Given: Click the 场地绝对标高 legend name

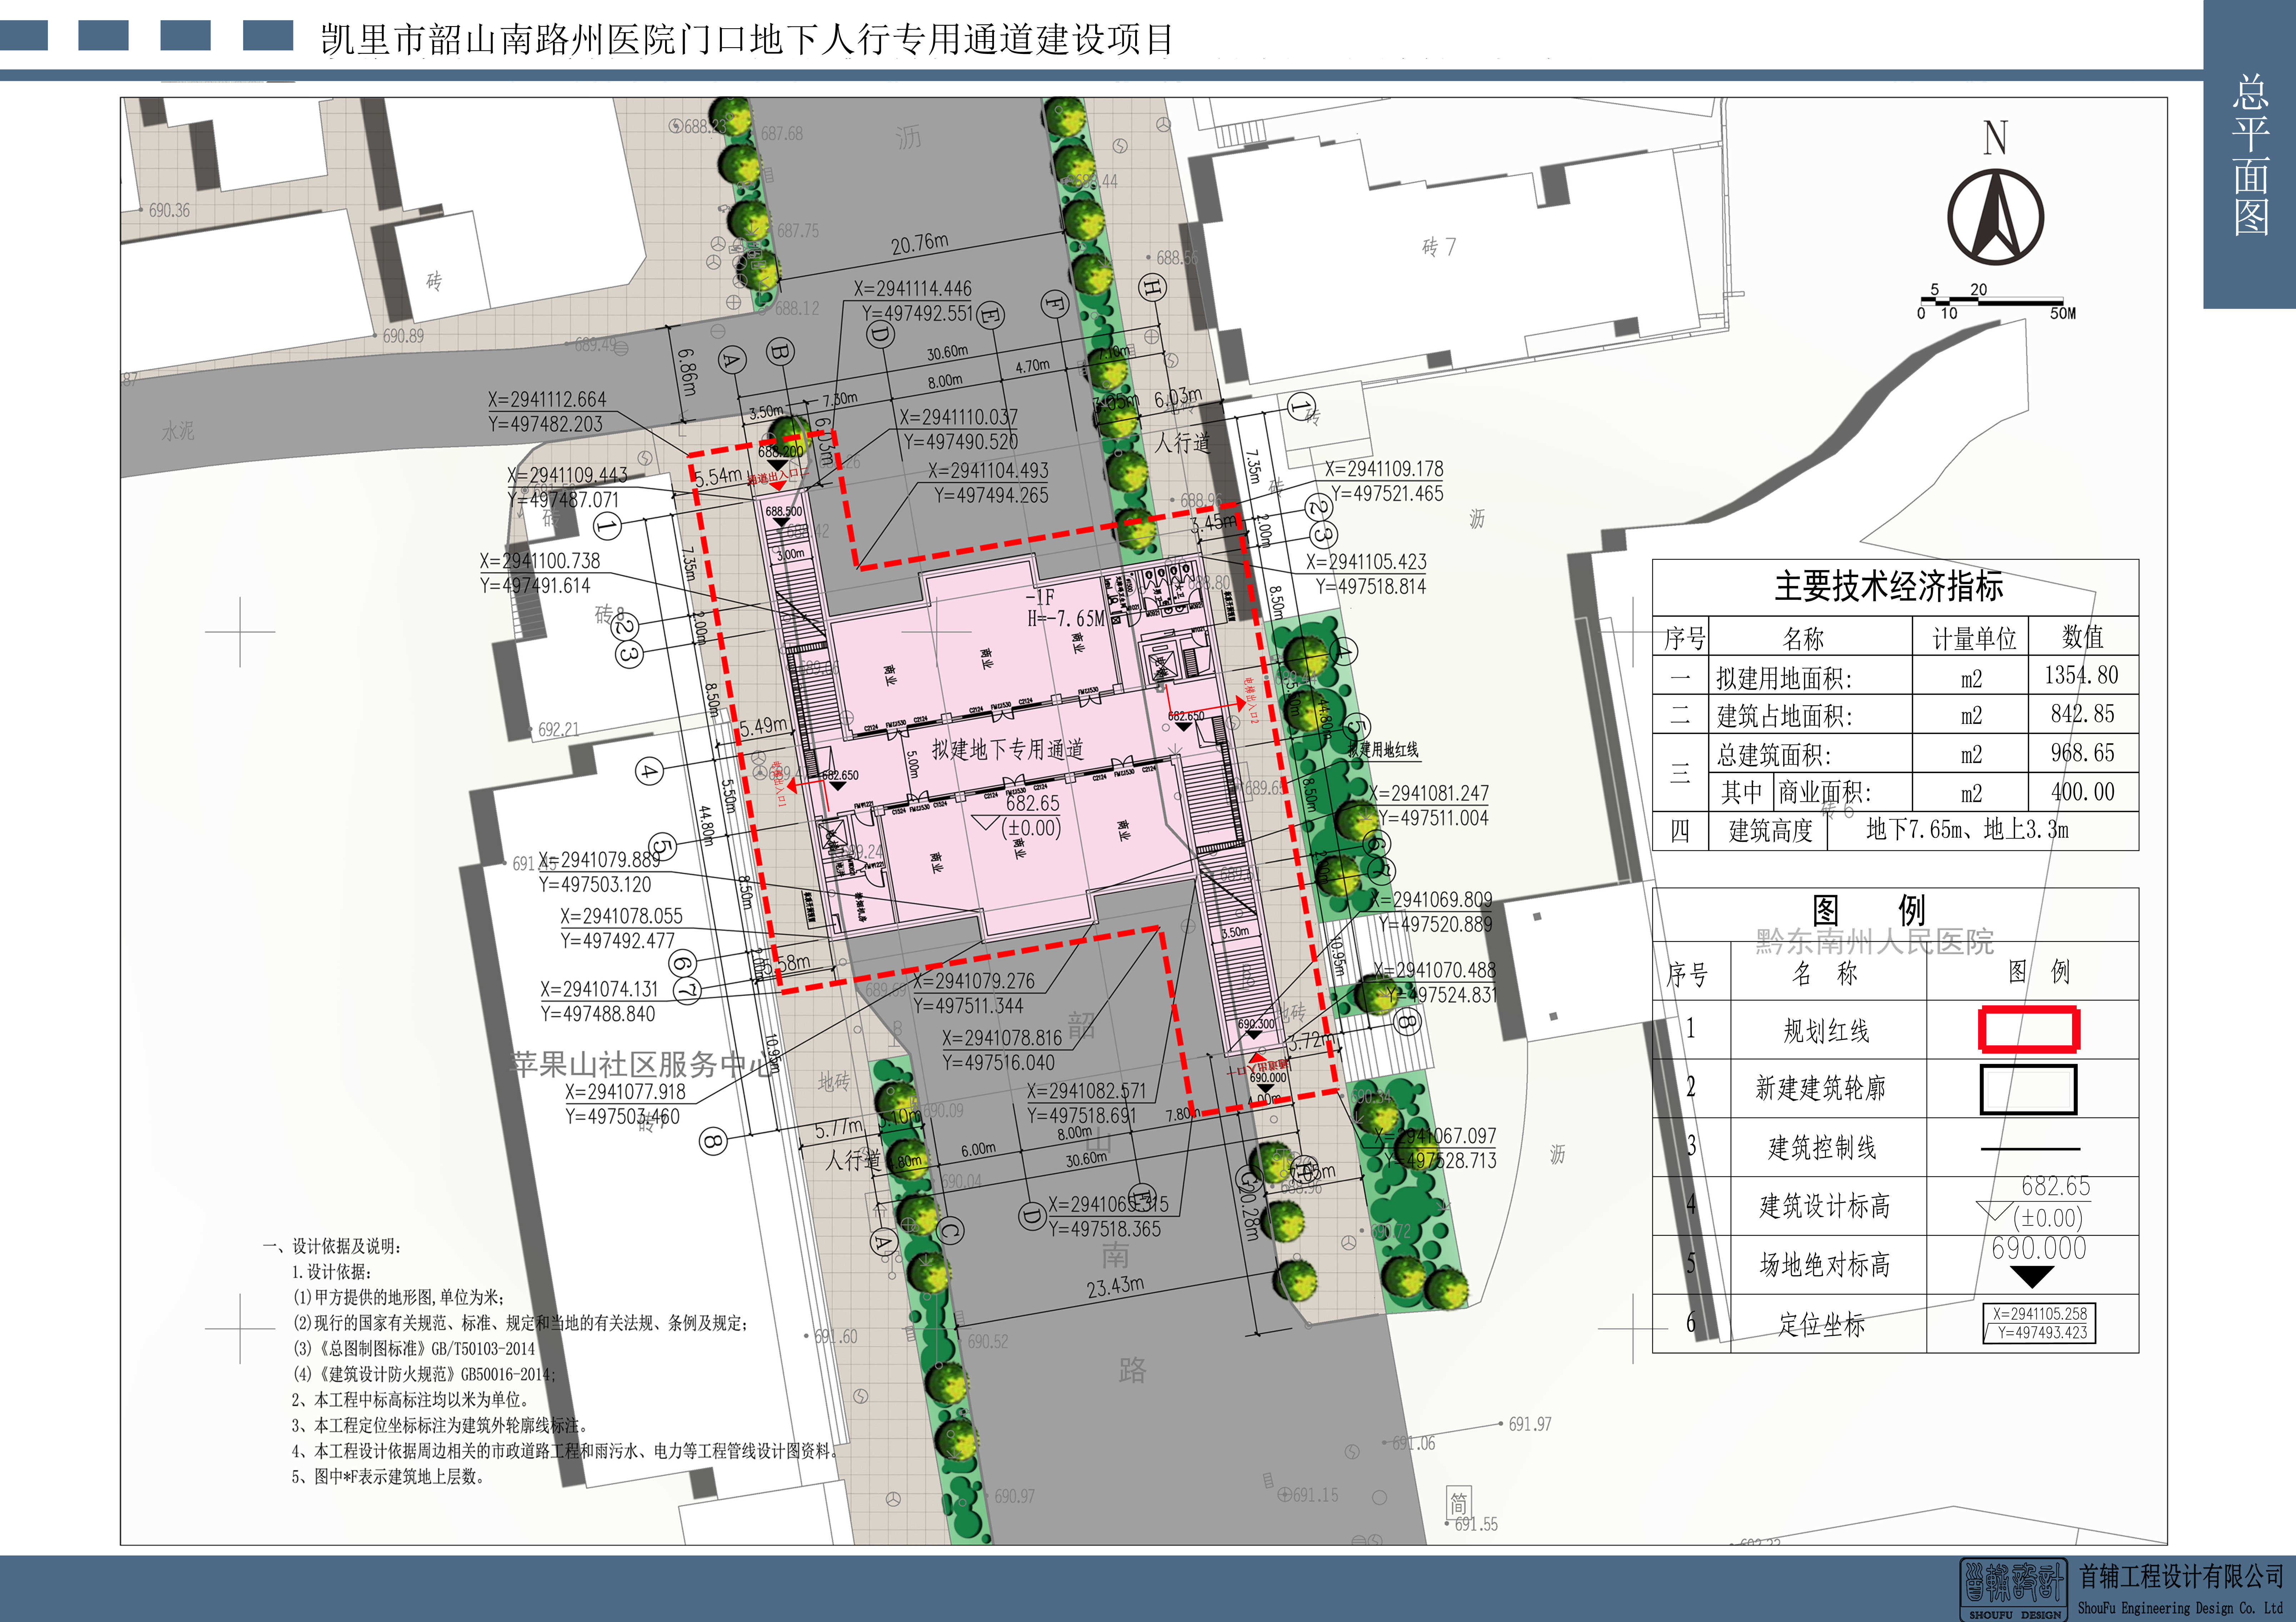Looking at the screenshot, I should (1825, 1265).
